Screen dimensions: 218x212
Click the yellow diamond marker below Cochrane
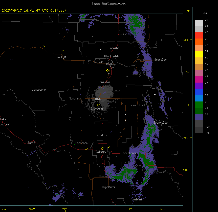pos(86,149)
